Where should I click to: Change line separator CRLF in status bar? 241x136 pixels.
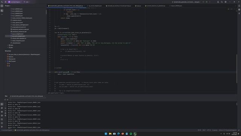click(204, 130)
